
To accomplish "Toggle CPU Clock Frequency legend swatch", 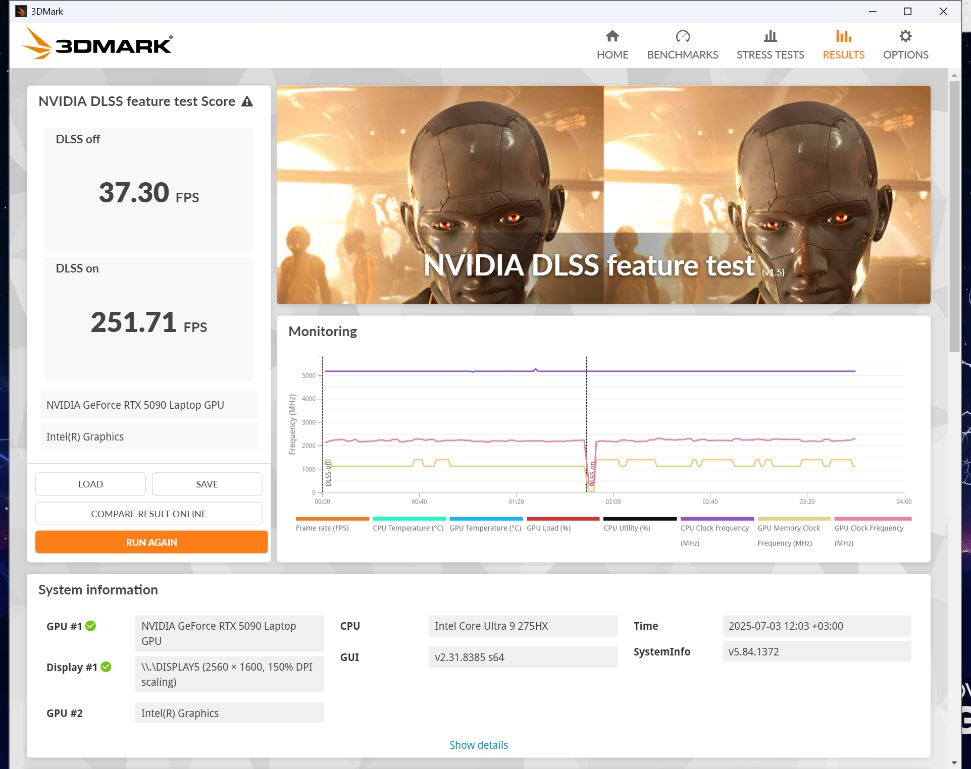I will click(x=717, y=519).
